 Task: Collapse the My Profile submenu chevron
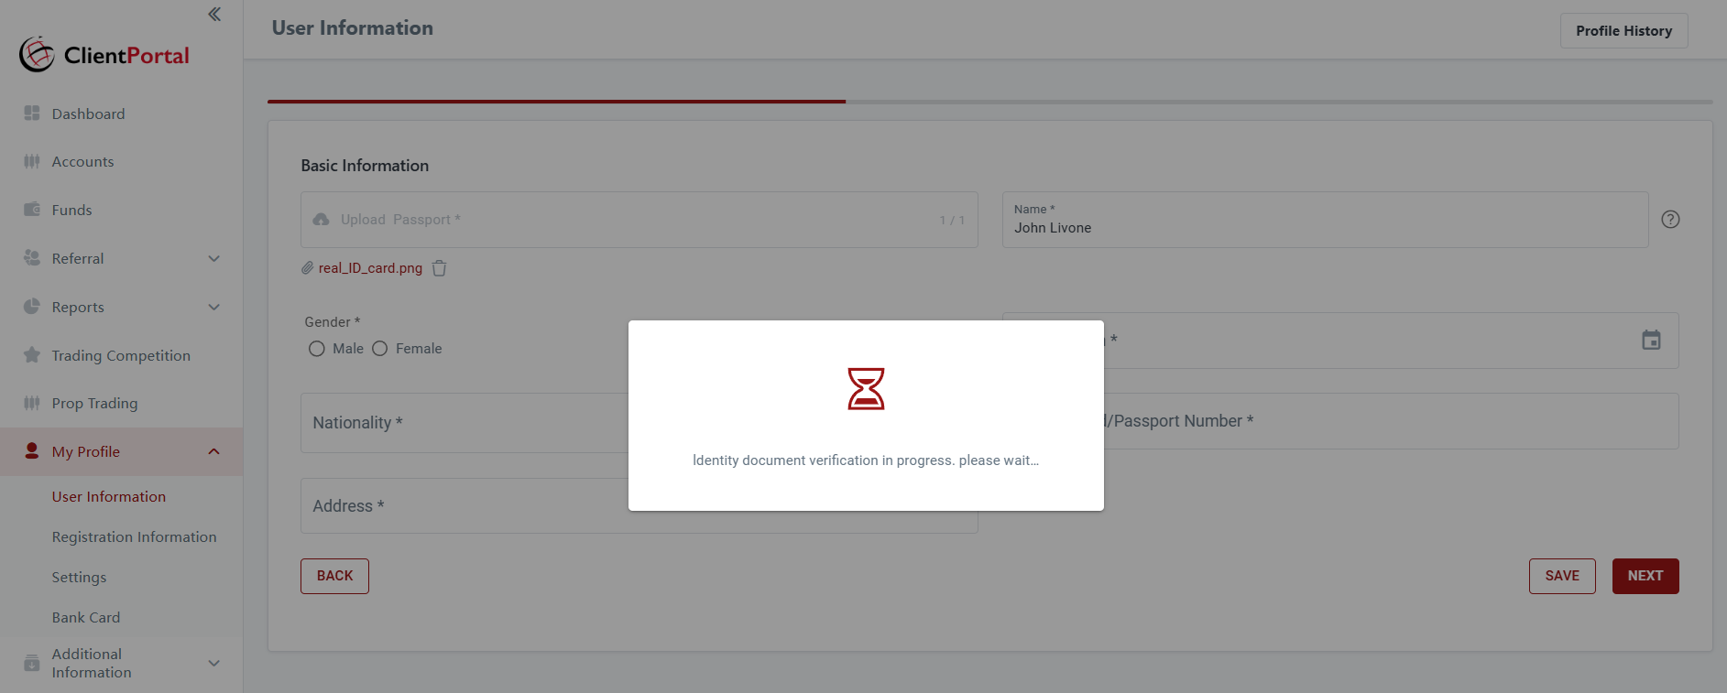214,451
